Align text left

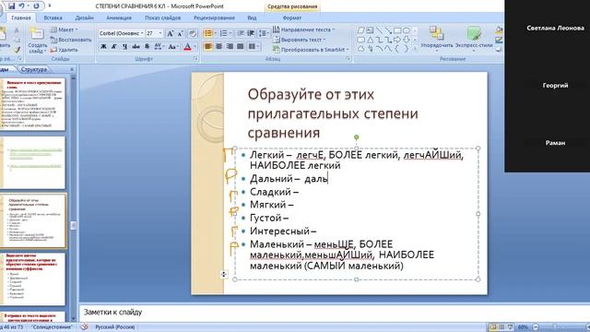[x=208, y=47]
